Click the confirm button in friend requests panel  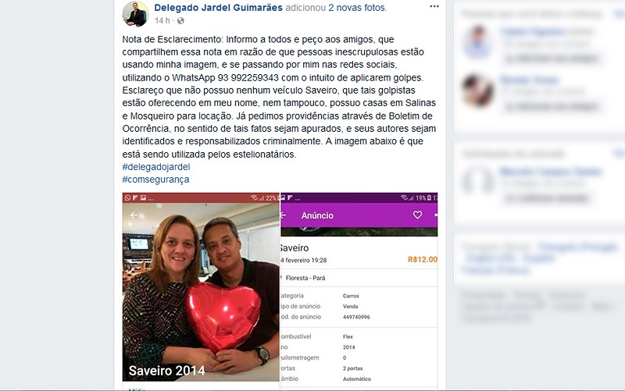point(548,198)
